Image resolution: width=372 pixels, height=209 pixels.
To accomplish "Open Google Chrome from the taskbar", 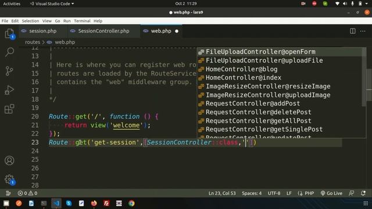I will 131,203.
